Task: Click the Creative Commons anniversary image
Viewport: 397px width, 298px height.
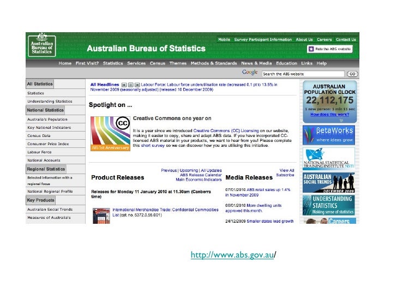Action: tap(110, 134)
